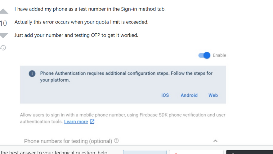Open the iOS configuration steps
Screen dimensions: 273x154
tap(165, 95)
